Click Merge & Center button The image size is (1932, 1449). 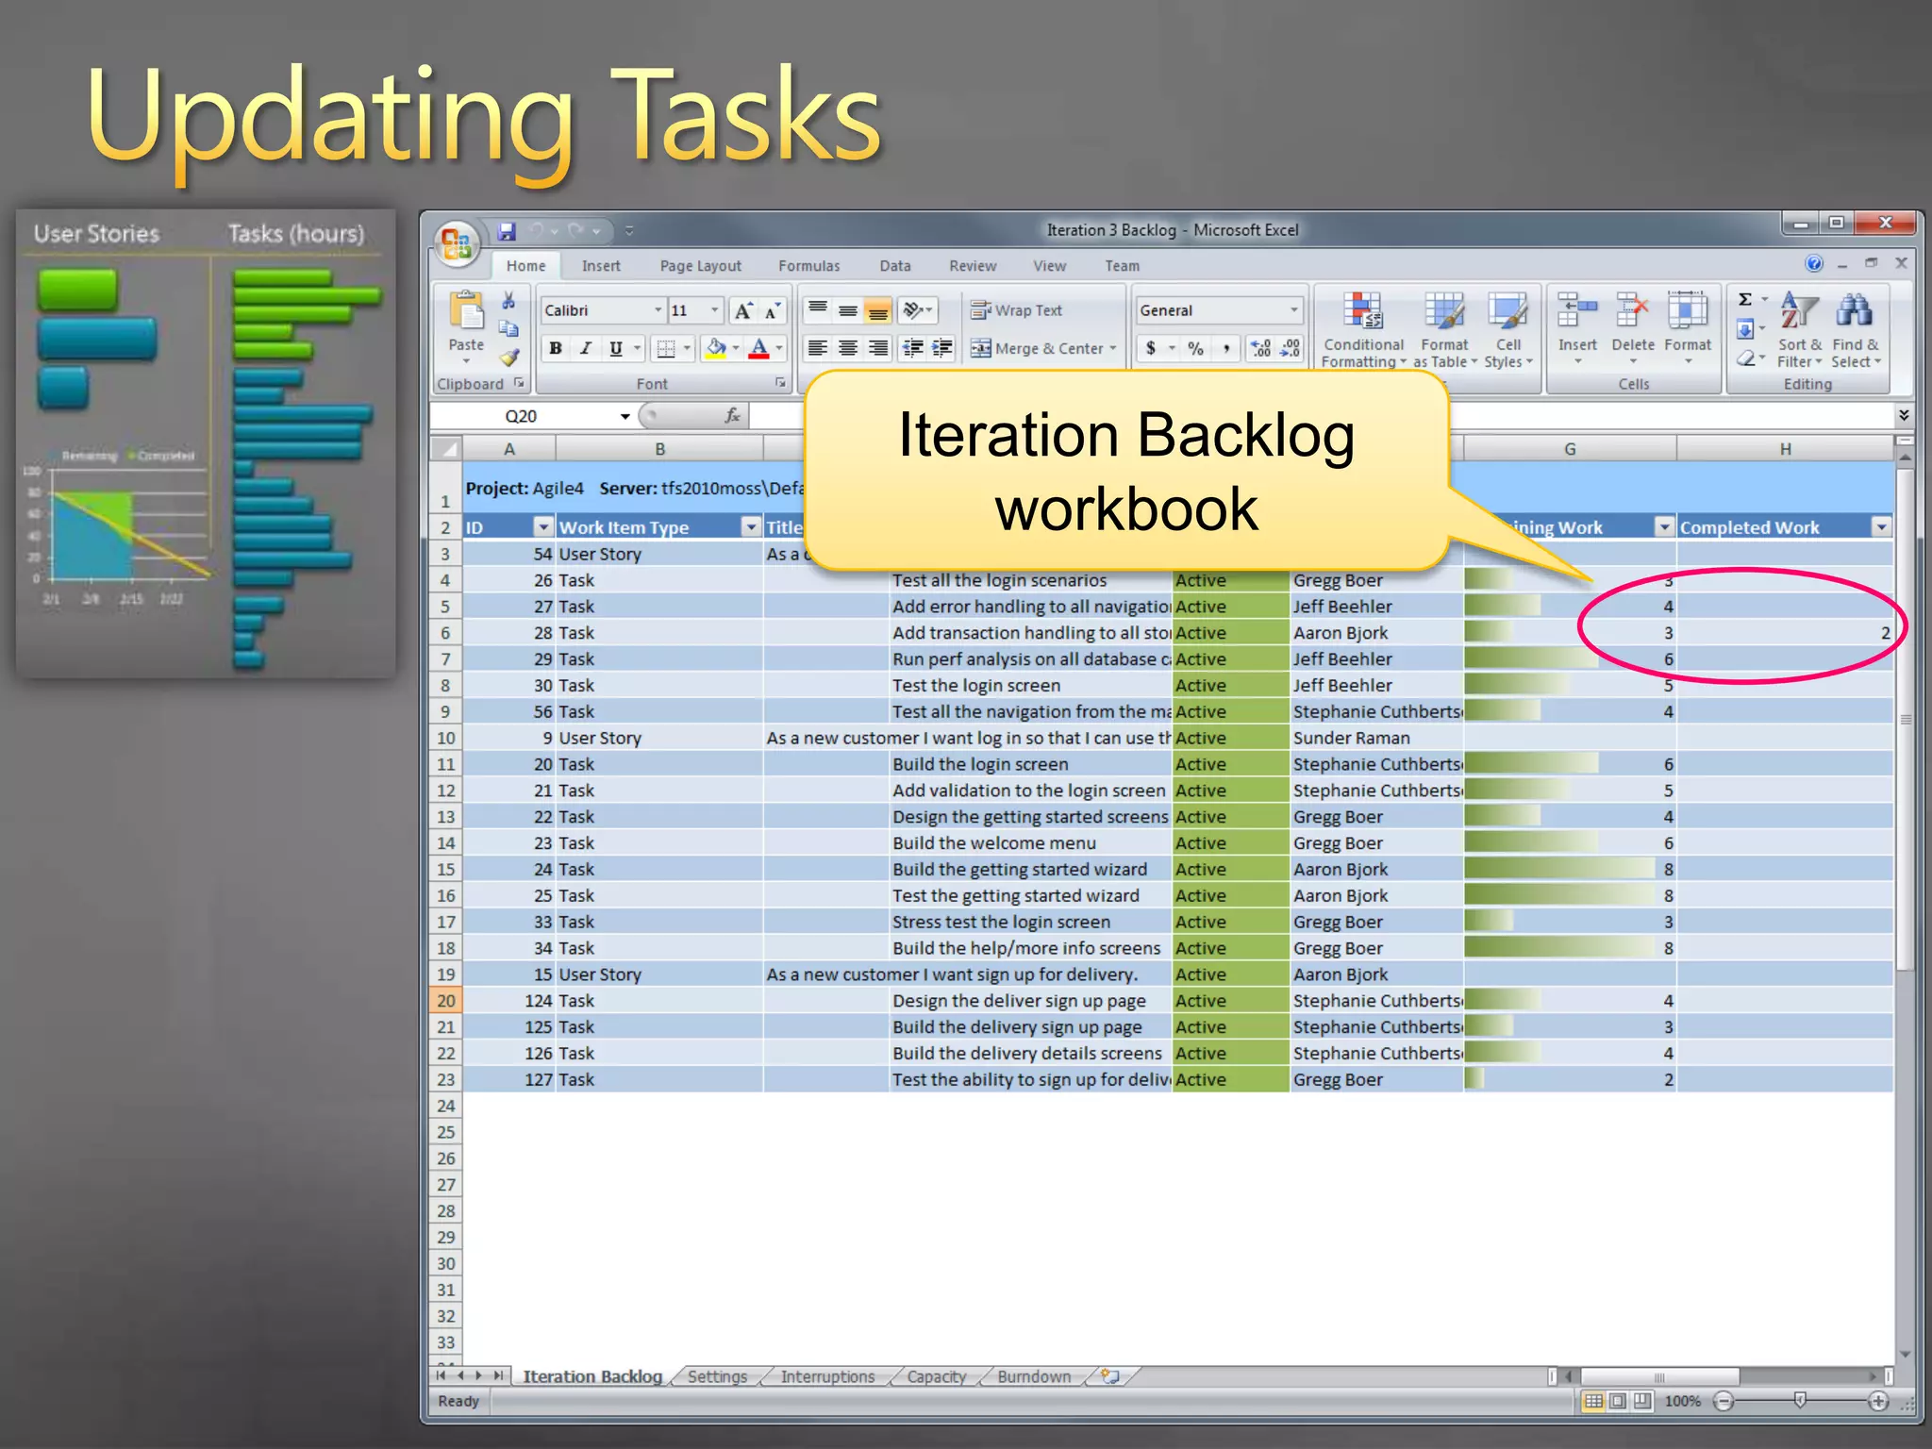1043,349
